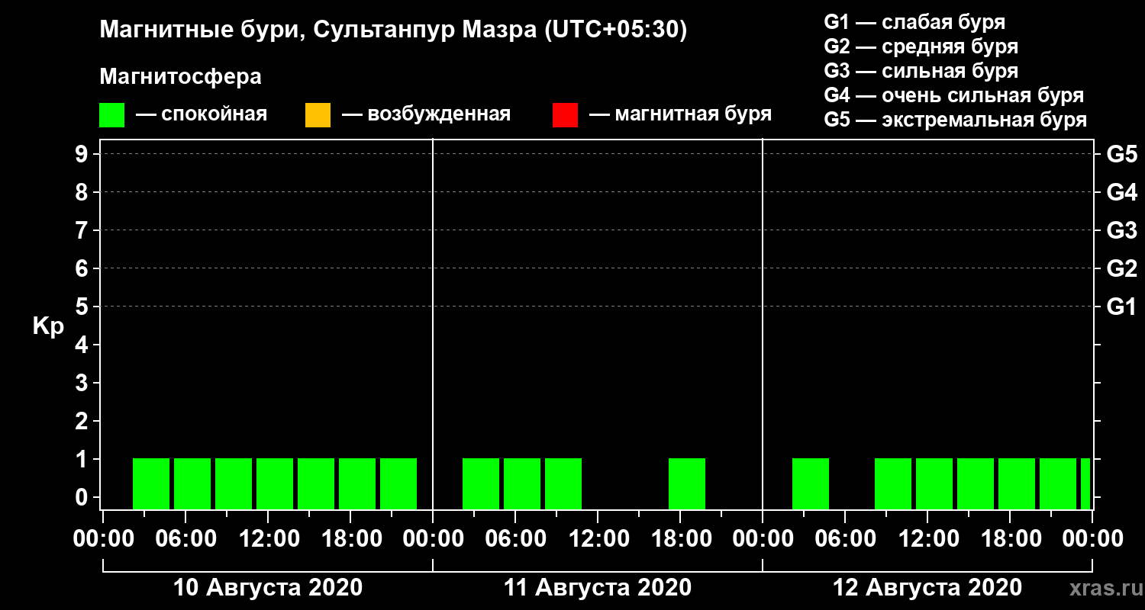This screenshot has width=1145, height=610.
Task: Click the right-axis 'G5' label
Action: [1122, 155]
